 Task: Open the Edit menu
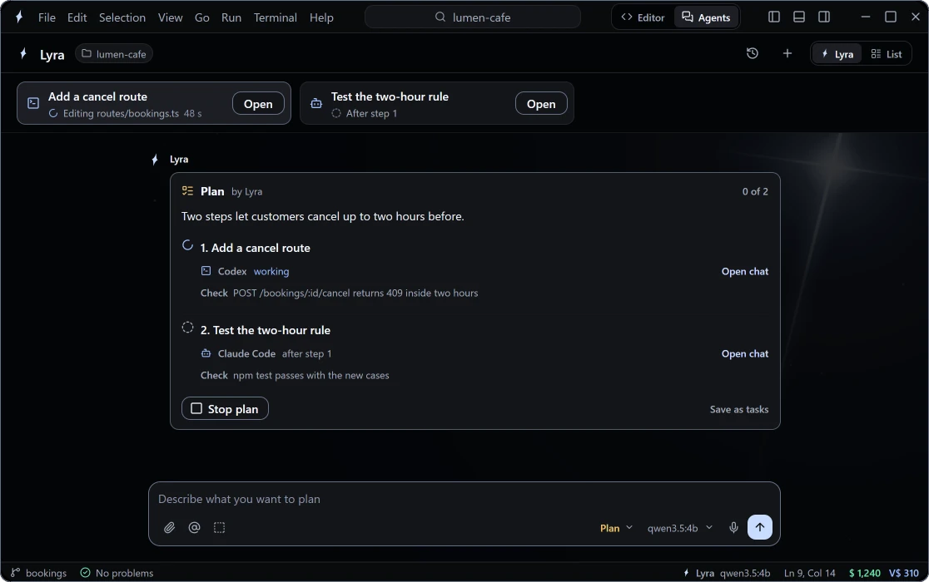pos(77,17)
